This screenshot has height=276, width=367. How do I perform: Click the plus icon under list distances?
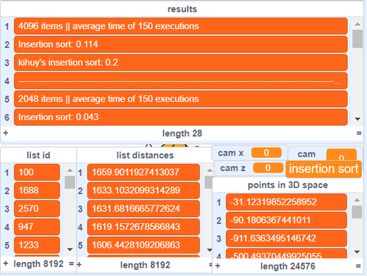click(79, 264)
